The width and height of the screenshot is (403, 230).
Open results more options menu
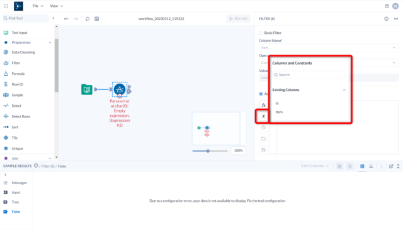pos(382,166)
